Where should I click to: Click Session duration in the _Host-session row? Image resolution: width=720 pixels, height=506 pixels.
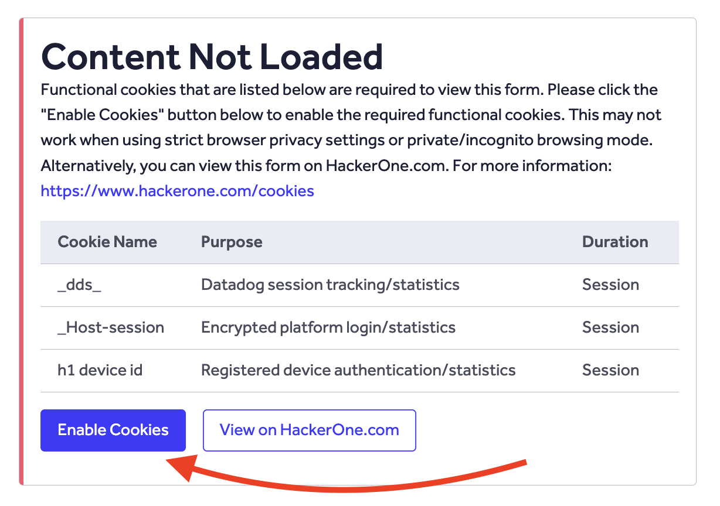pyautogui.click(x=610, y=327)
